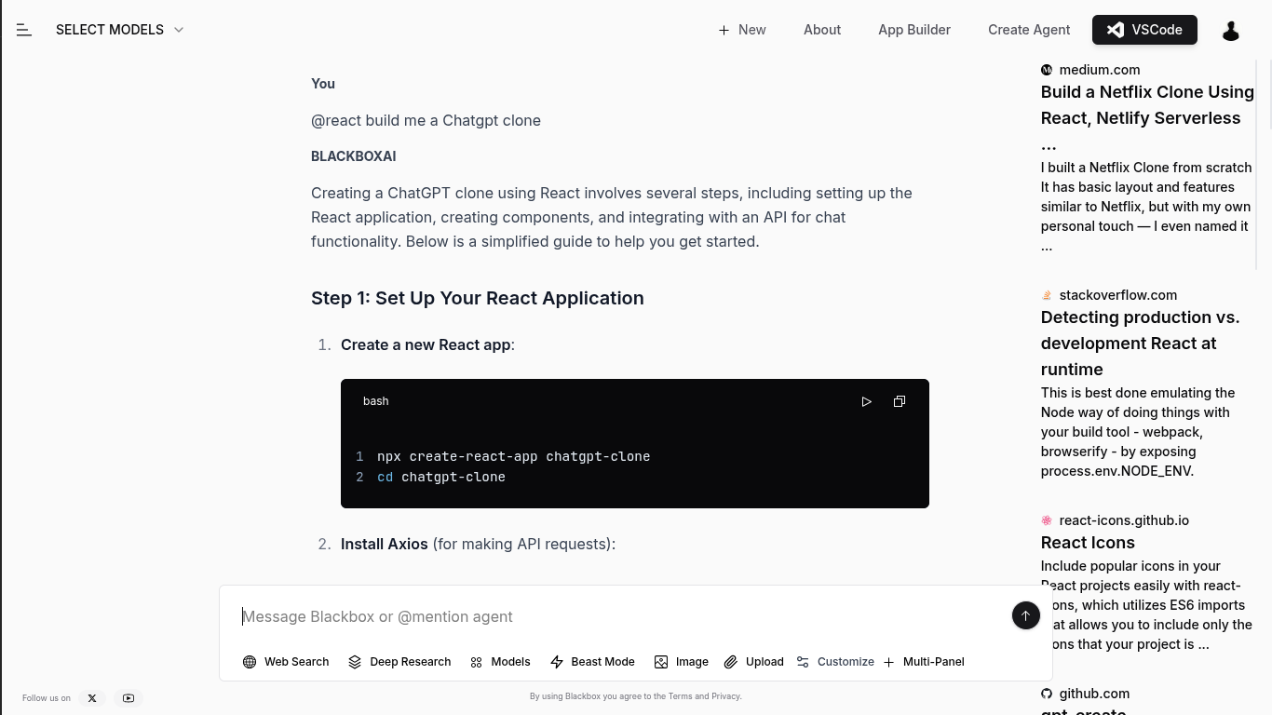The image size is (1272, 715).
Task: Open the Models selector below input
Action: (x=500, y=662)
